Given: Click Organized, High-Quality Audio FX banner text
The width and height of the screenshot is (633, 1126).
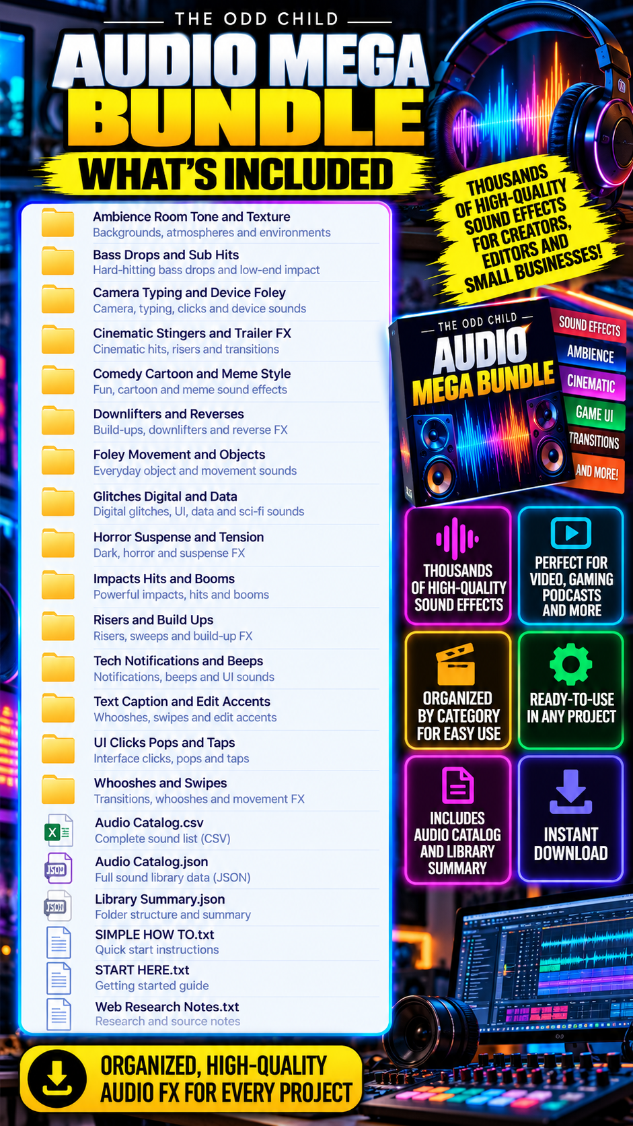Looking at the screenshot, I should pos(226,1079).
